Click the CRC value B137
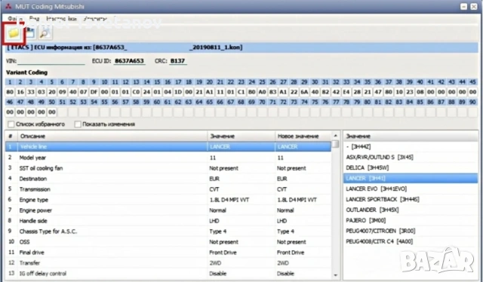Image resolution: width=483 pixels, height=282 pixels. tap(178, 61)
